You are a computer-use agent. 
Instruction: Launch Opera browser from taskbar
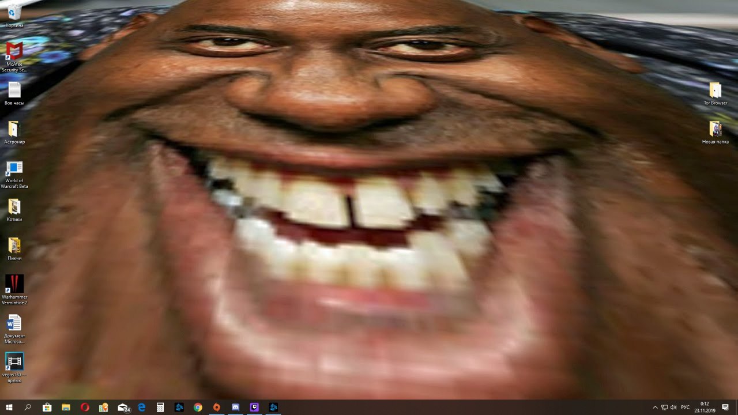coord(85,408)
